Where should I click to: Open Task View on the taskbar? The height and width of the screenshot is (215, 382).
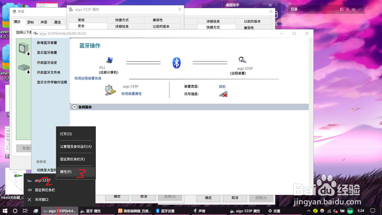(25, 211)
